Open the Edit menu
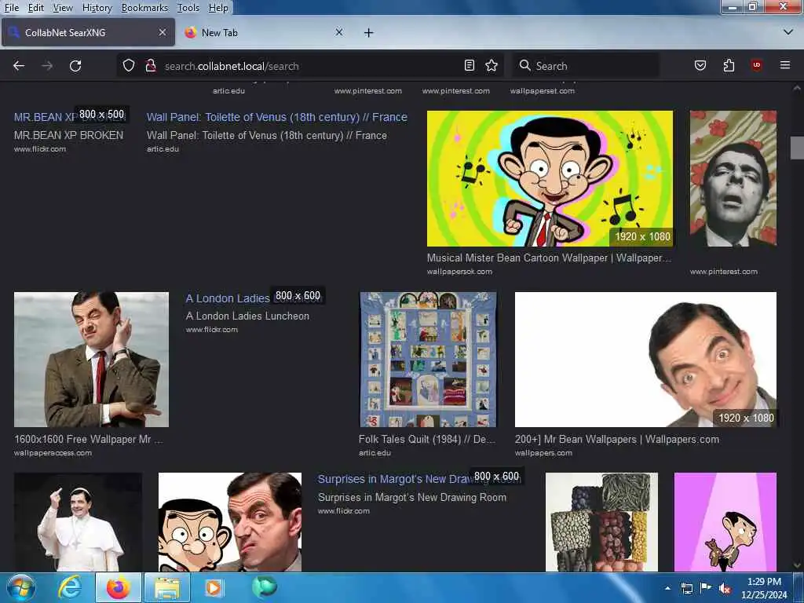This screenshot has height=603, width=804. (x=35, y=8)
